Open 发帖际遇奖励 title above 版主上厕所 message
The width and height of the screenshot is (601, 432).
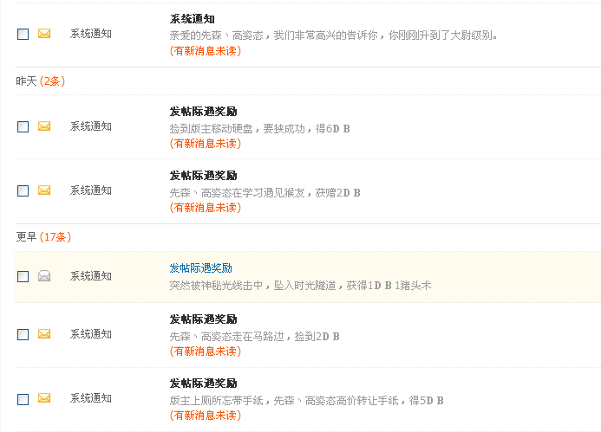[x=203, y=384]
